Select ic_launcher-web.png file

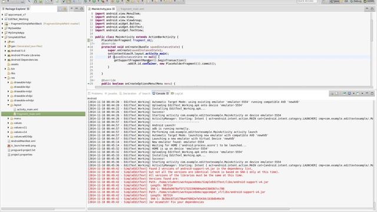(23, 145)
